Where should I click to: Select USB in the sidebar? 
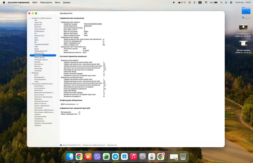[x=36, y=47]
